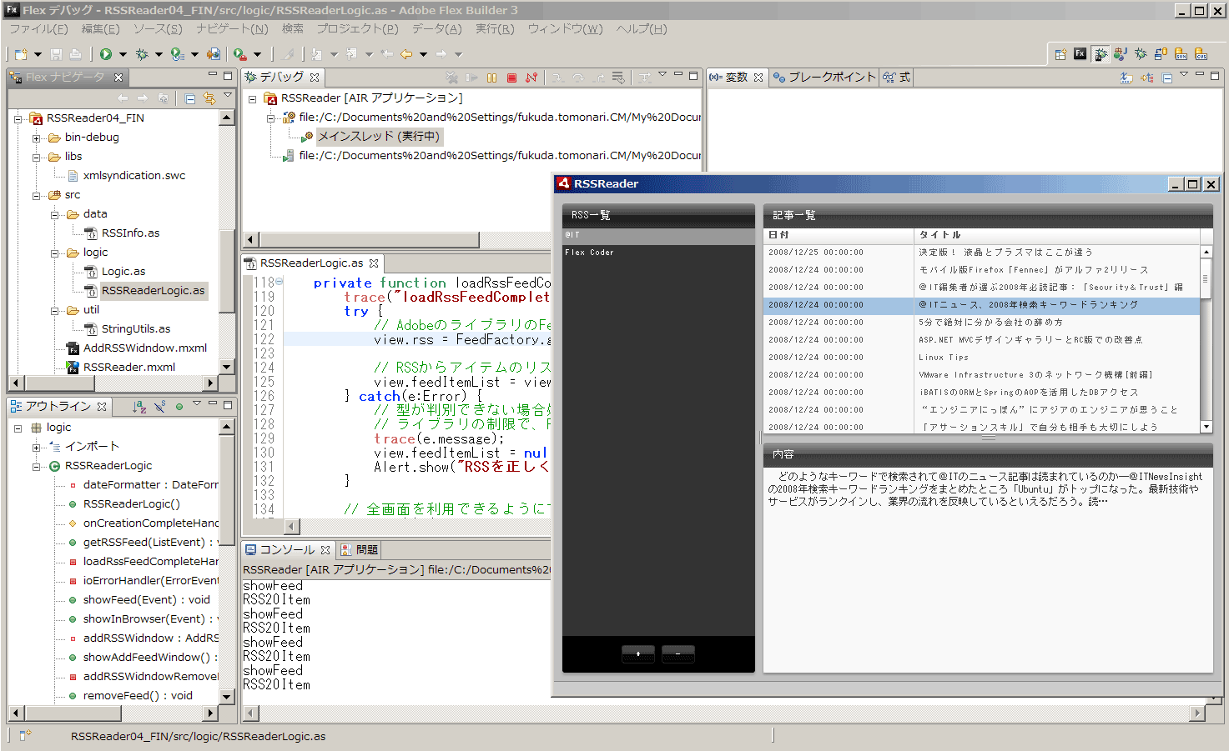Collapse the RSSReader04_FIN project node
The image size is (1229, 751).
[x=18, y=118]
